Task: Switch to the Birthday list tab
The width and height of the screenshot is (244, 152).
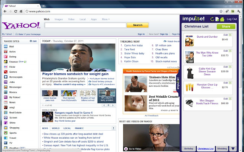Action: (189, 149)
